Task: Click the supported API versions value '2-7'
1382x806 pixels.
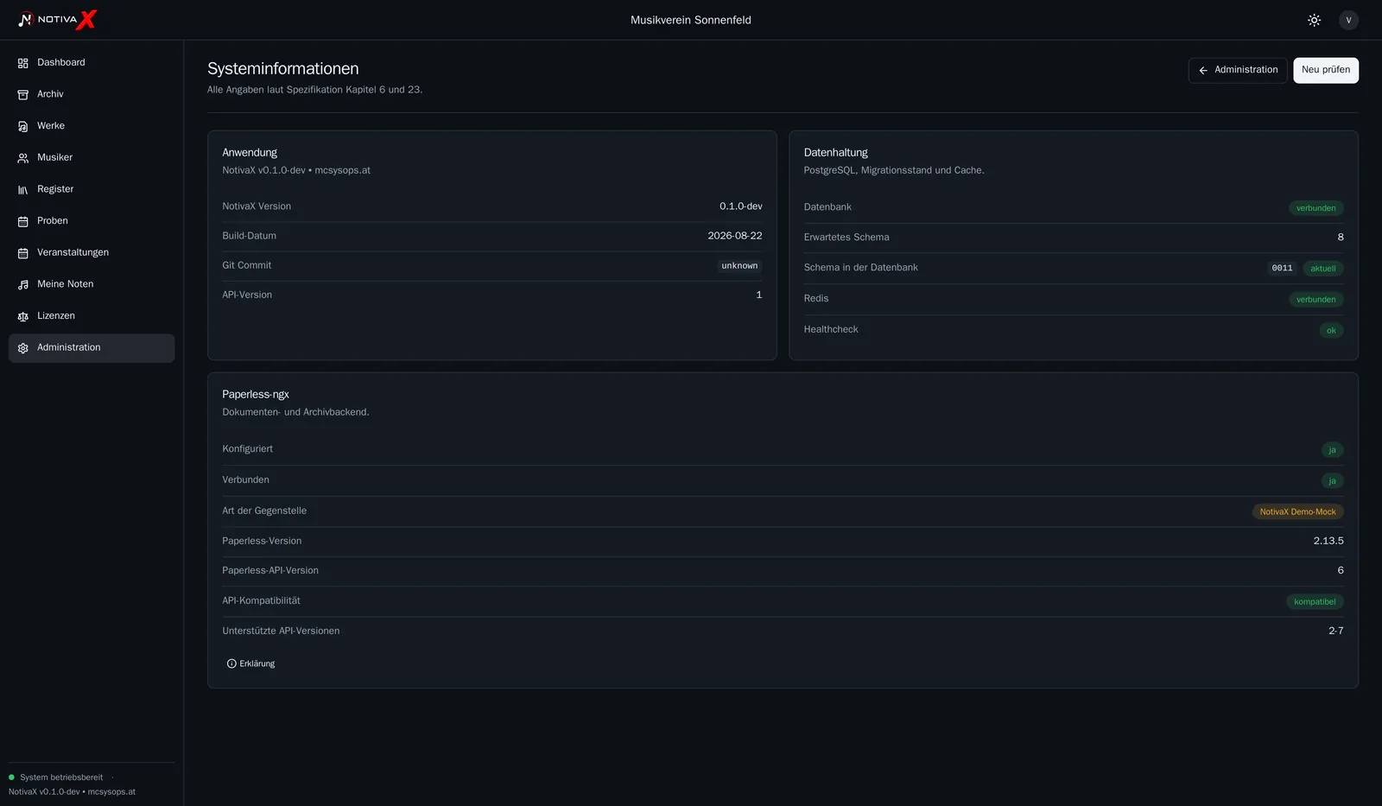Action: click(x=1335, y=631)
